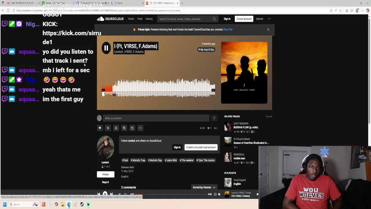This screenshot has width=371, height=209.
Task: Open the Library nav item
Action: [x=149, y=19]
